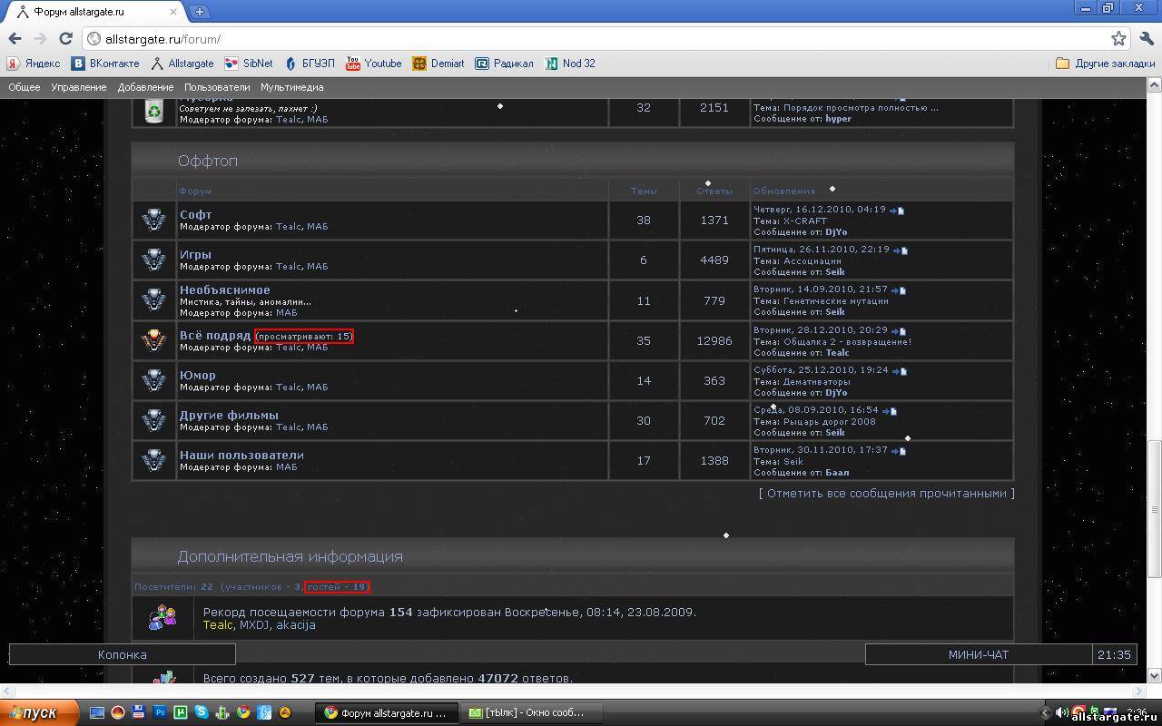Expand the Пользователи menu
1162x726 pixels.
217,87
